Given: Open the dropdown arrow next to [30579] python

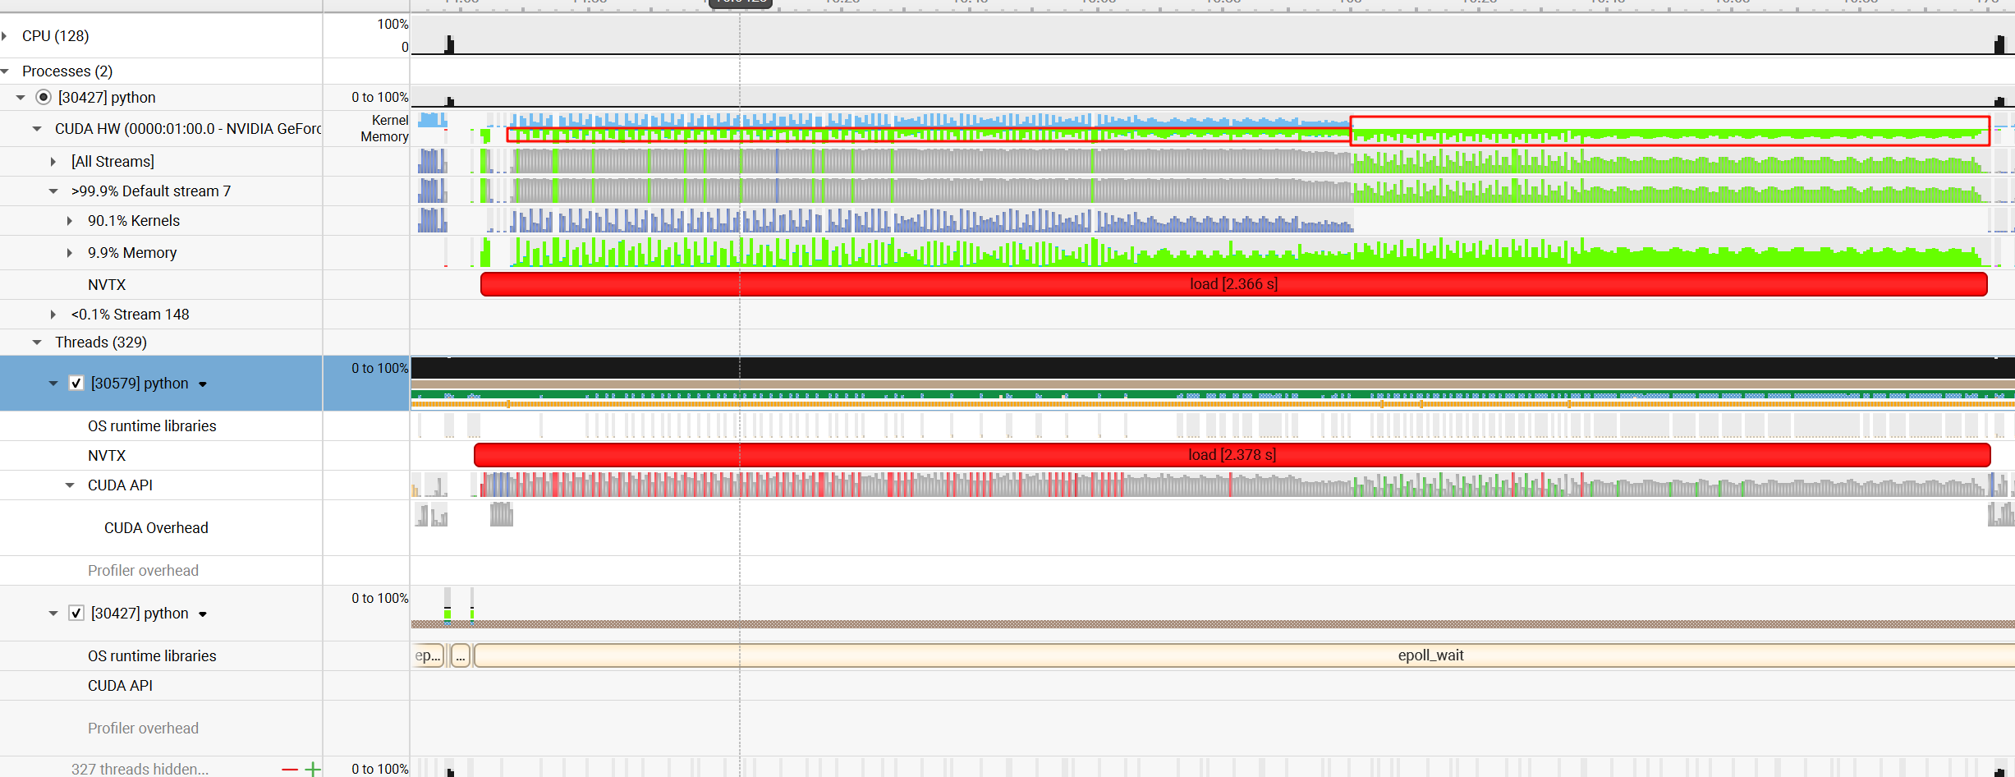Looking at the screenshot, I should (203, 384).
